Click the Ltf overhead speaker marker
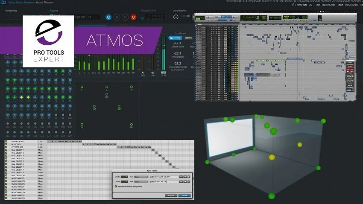The width and height of the screenshot is (363, 204). [94, 107]
